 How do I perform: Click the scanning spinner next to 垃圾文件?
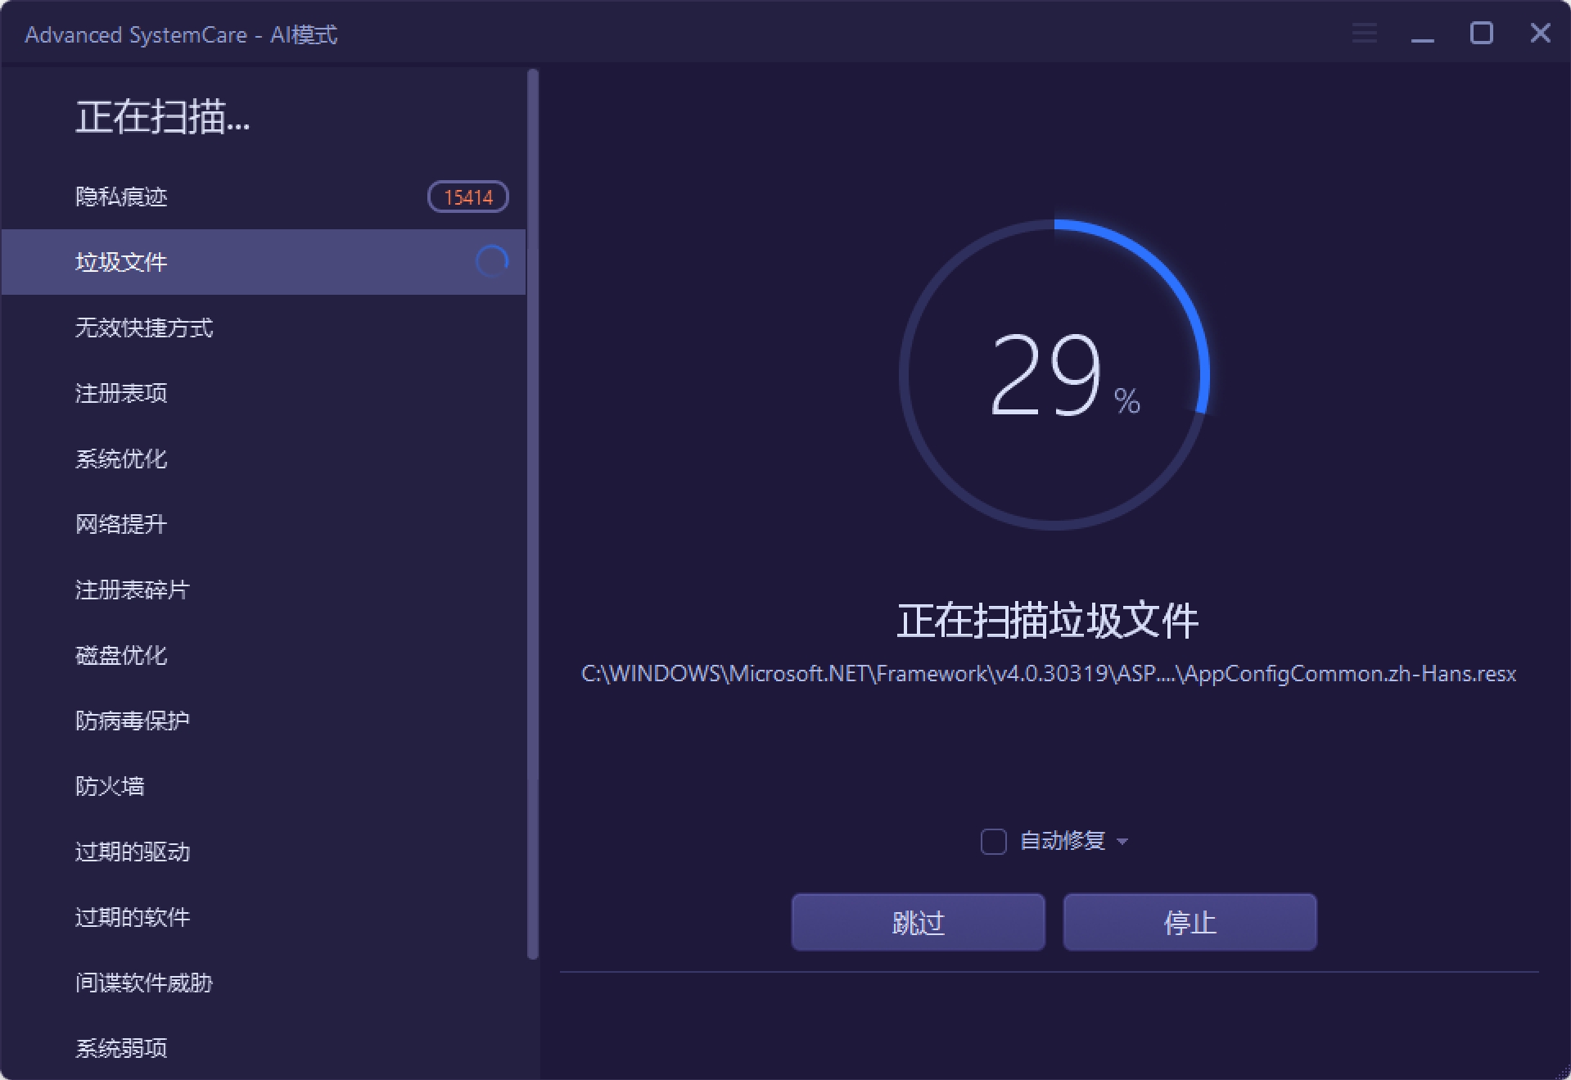tap(491, 260)
